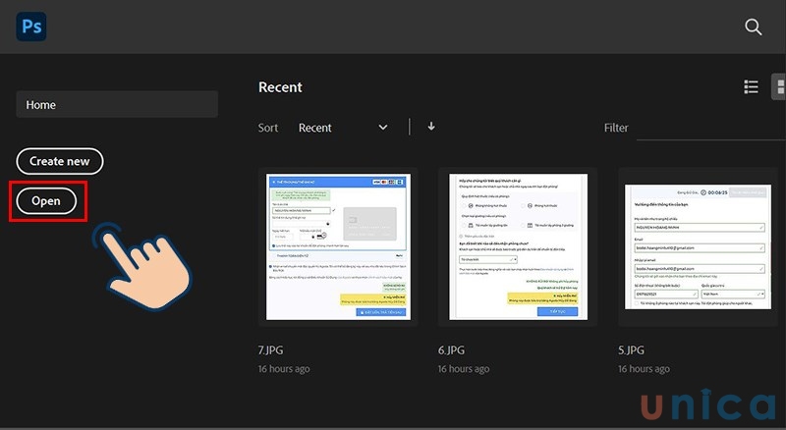Open the 5.JPG thumbnail
The height and width of the screenshot is (430, 786).
pos(698,247)
